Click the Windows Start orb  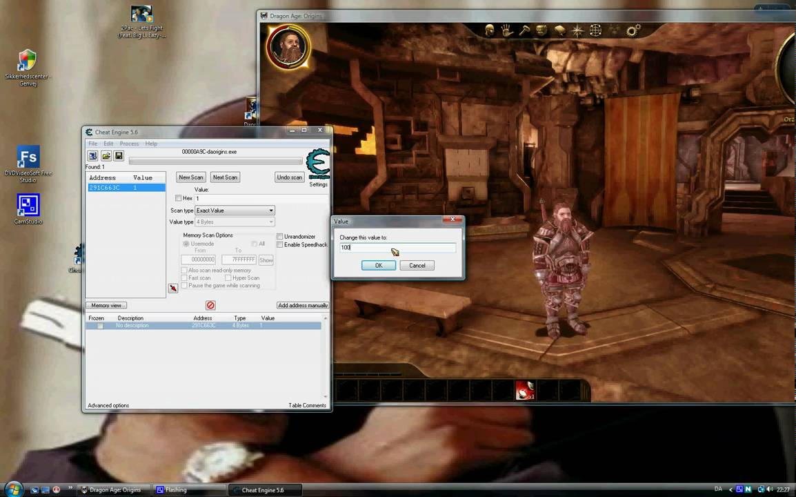click(x=14, y=489)
